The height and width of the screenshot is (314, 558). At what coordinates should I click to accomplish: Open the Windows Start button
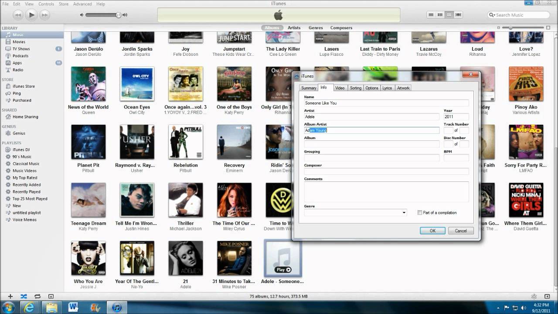coord(8,307)
